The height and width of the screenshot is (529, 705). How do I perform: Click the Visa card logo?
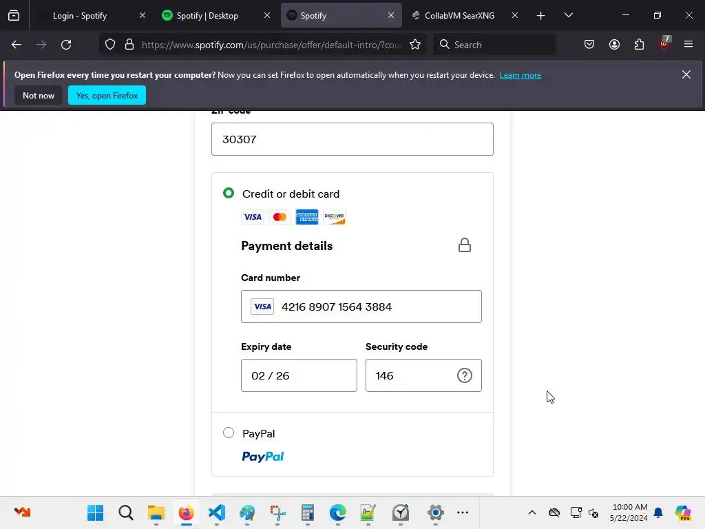click(253, 217)
